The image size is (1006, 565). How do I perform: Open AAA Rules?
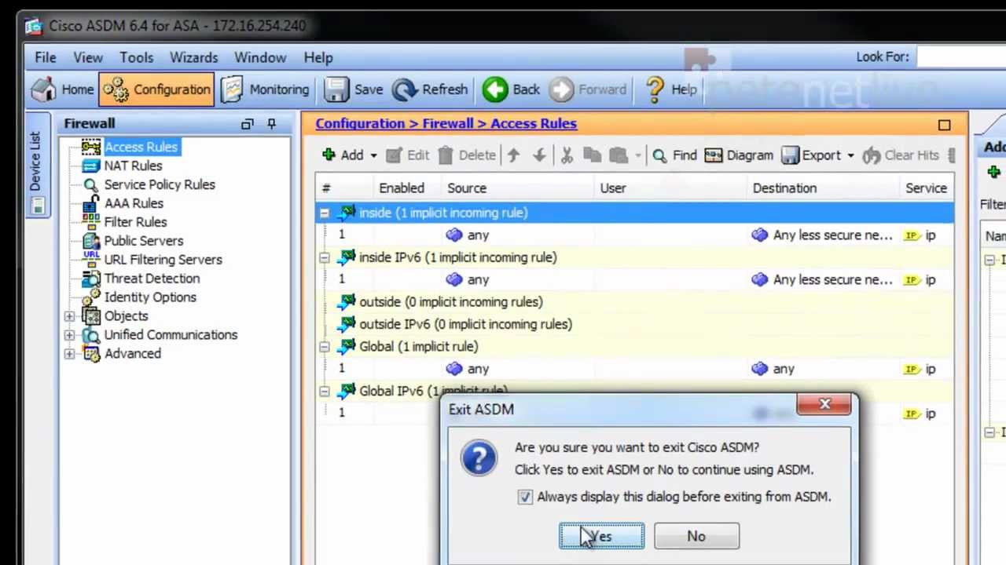134,203
